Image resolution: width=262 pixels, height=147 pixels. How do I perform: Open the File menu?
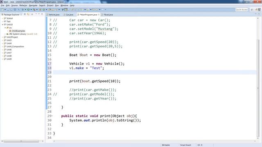(2, 5)
